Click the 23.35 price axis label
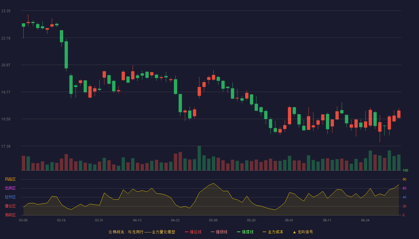Viewport: 419px width, 239px height. [6, 11]
